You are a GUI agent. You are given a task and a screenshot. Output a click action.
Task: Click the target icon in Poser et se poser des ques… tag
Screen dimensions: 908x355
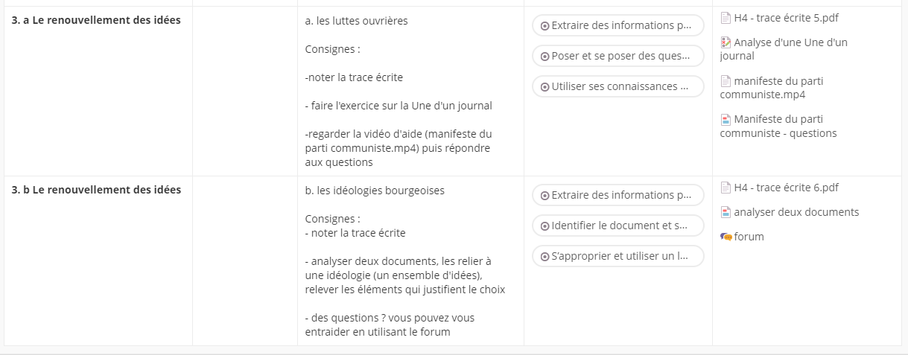[545, 56]
